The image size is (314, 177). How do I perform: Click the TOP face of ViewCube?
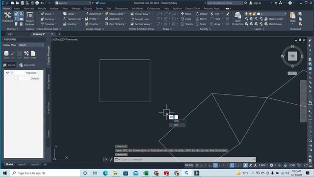pos(292,56)
